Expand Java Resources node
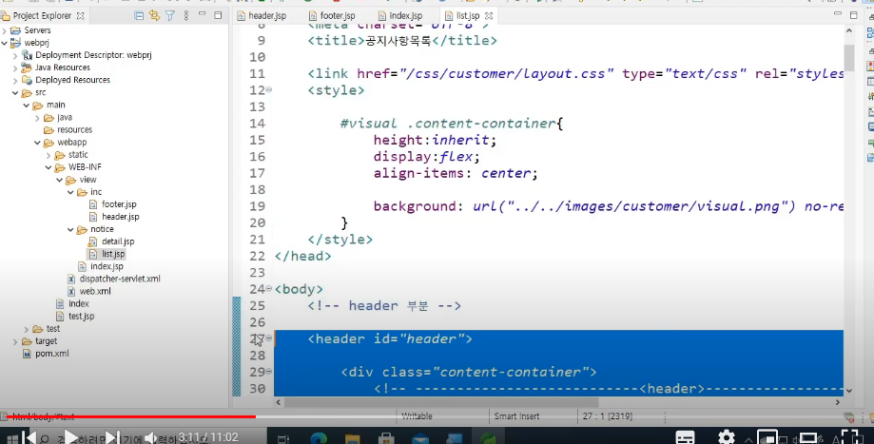874x444 pixels. [x=15, y=68]
